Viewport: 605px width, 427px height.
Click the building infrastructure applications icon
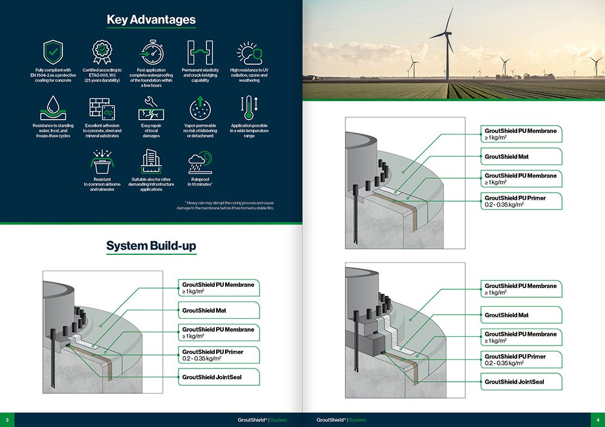pos(151,162)
